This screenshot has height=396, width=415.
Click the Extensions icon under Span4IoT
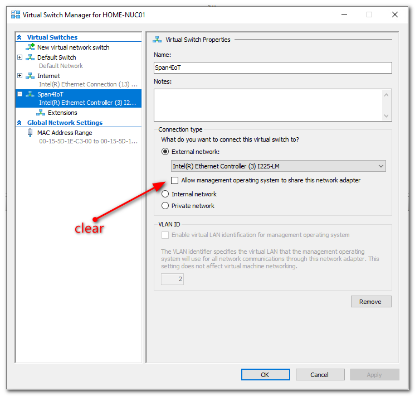click(41, 113)
